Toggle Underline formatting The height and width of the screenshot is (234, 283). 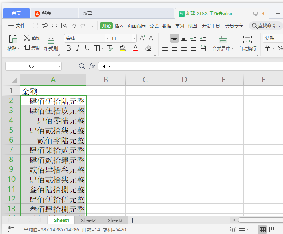click(87, 48)
